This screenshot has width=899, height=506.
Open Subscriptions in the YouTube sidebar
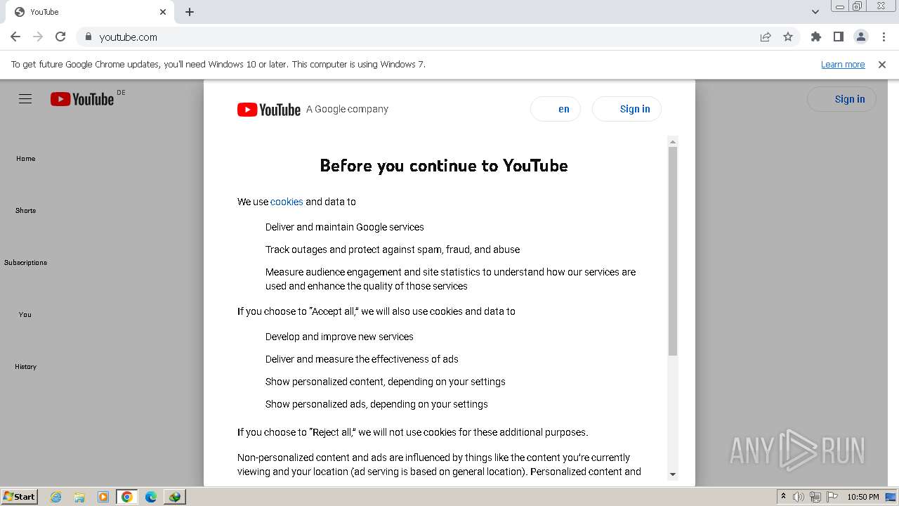point(26,263)
